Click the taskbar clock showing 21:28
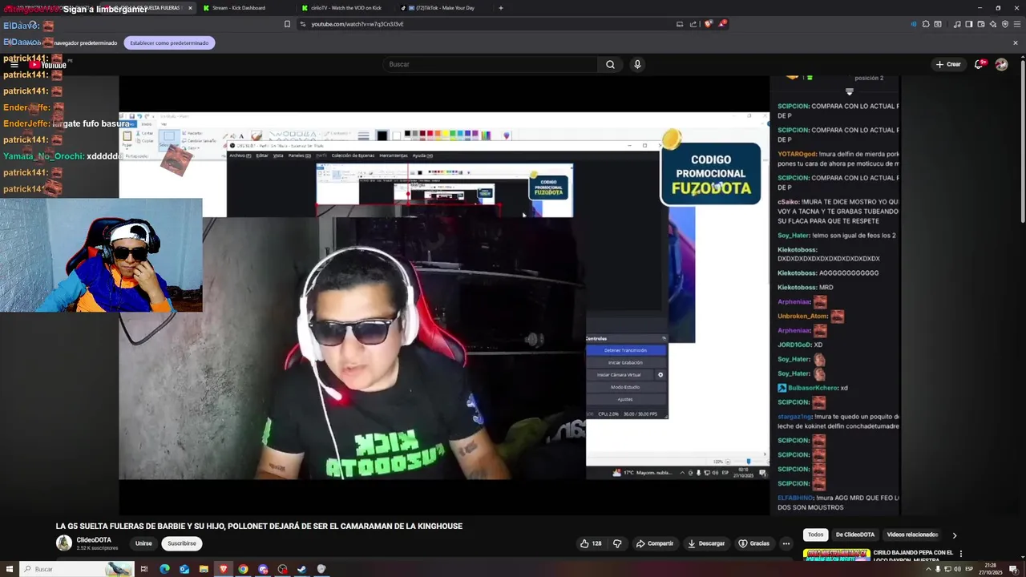This screenshot has width=1026, height=577. pyautogui.click(x=991, y=569)
